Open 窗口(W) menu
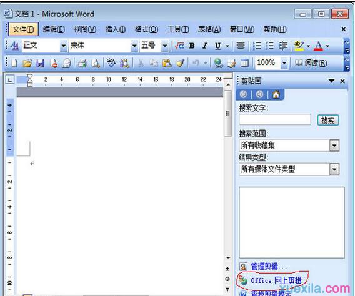Viewport: 355px width, 296px height. point(242,29)
